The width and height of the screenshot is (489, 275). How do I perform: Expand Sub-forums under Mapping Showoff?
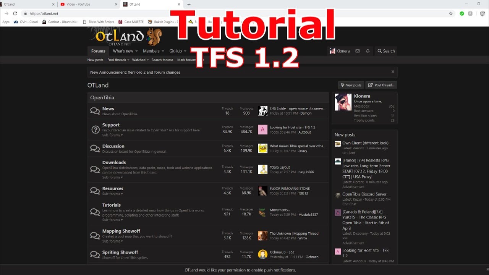[x=112, y=241]
